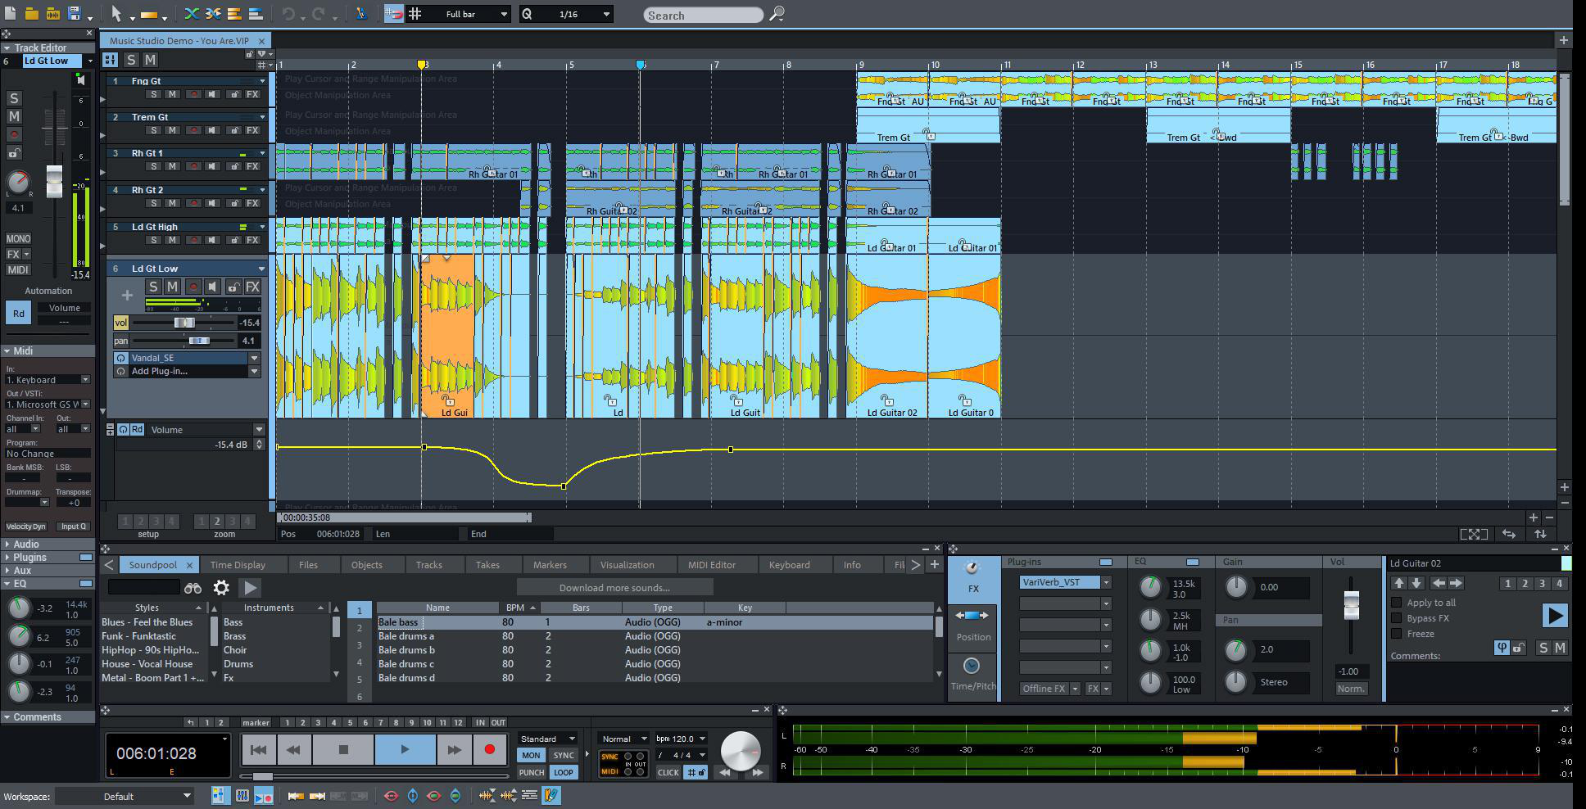The height and width of the screenshot is (809, 1586).
Task: Enable the Bypass FX checkbox
Action: (1397, 618)
